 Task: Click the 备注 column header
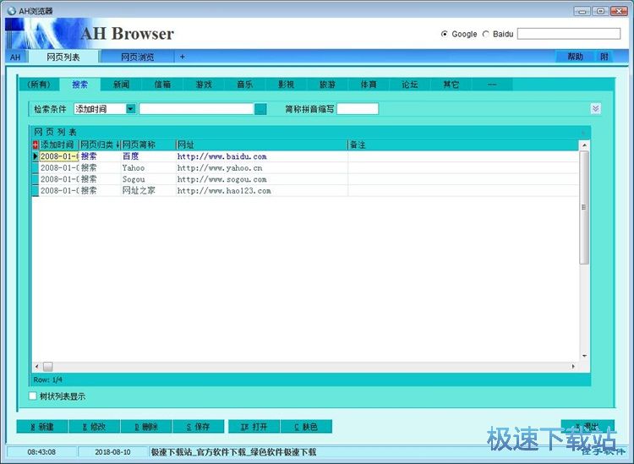pos(463,145)
